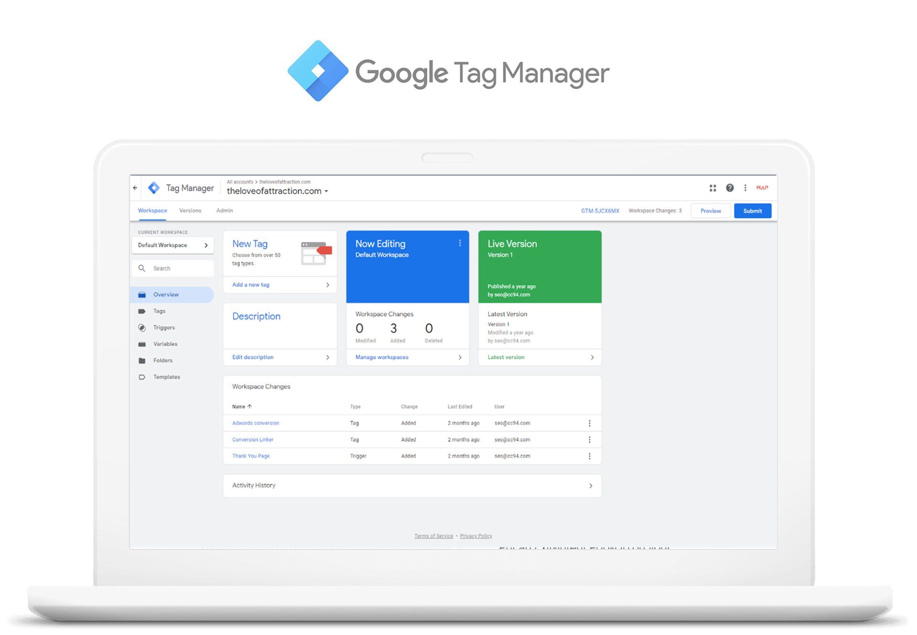Click the Overview briefcase icon
The width and height of the screenshot is (917, 635).
[142, 295]
